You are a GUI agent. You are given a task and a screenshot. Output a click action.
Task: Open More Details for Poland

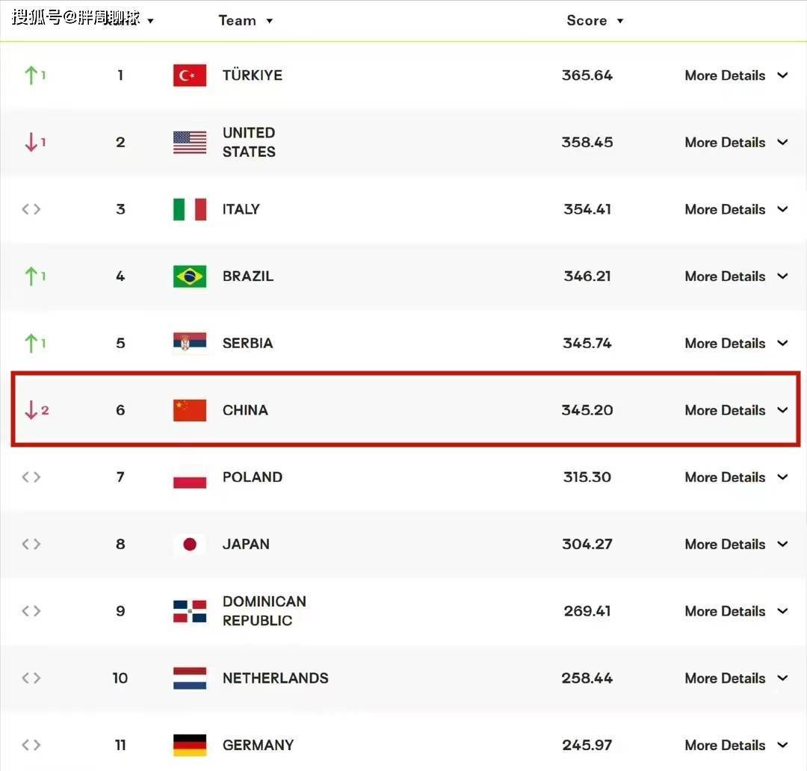[x=736, y=477]
